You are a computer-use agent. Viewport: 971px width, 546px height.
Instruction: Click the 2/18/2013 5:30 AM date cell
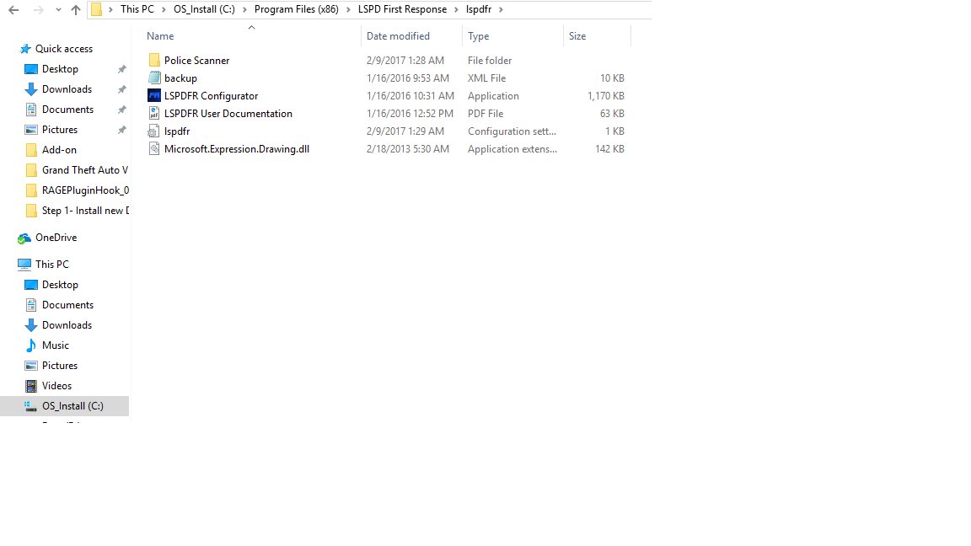[407, 149]
